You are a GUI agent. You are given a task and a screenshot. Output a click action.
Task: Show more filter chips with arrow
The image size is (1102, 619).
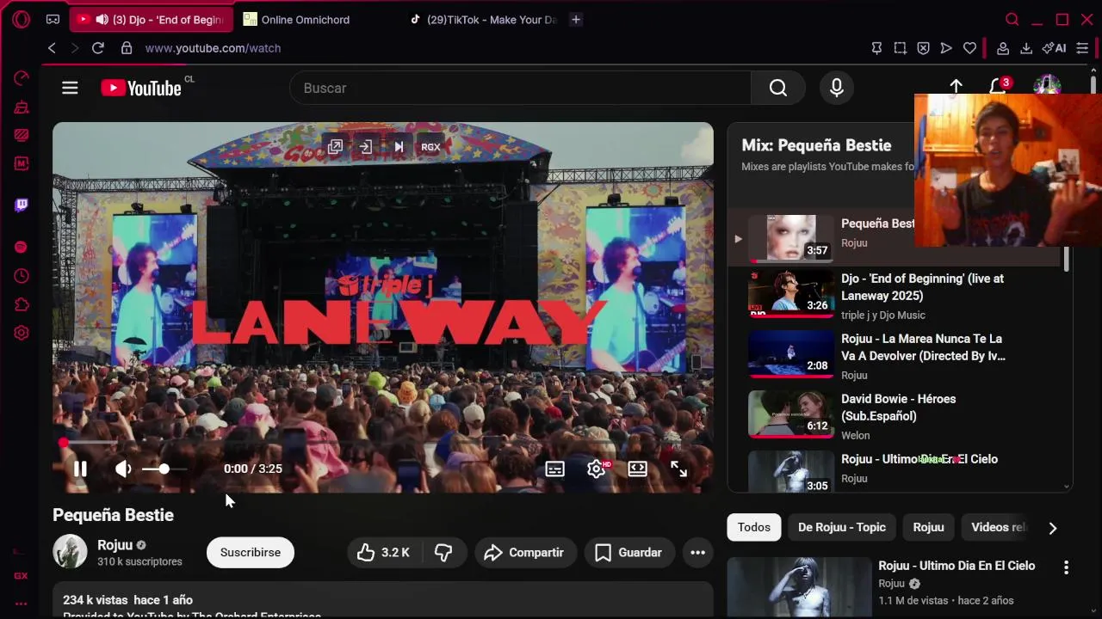1052,528
